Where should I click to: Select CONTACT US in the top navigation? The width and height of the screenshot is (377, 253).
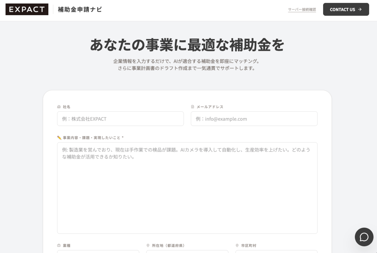tap(346, 9)
